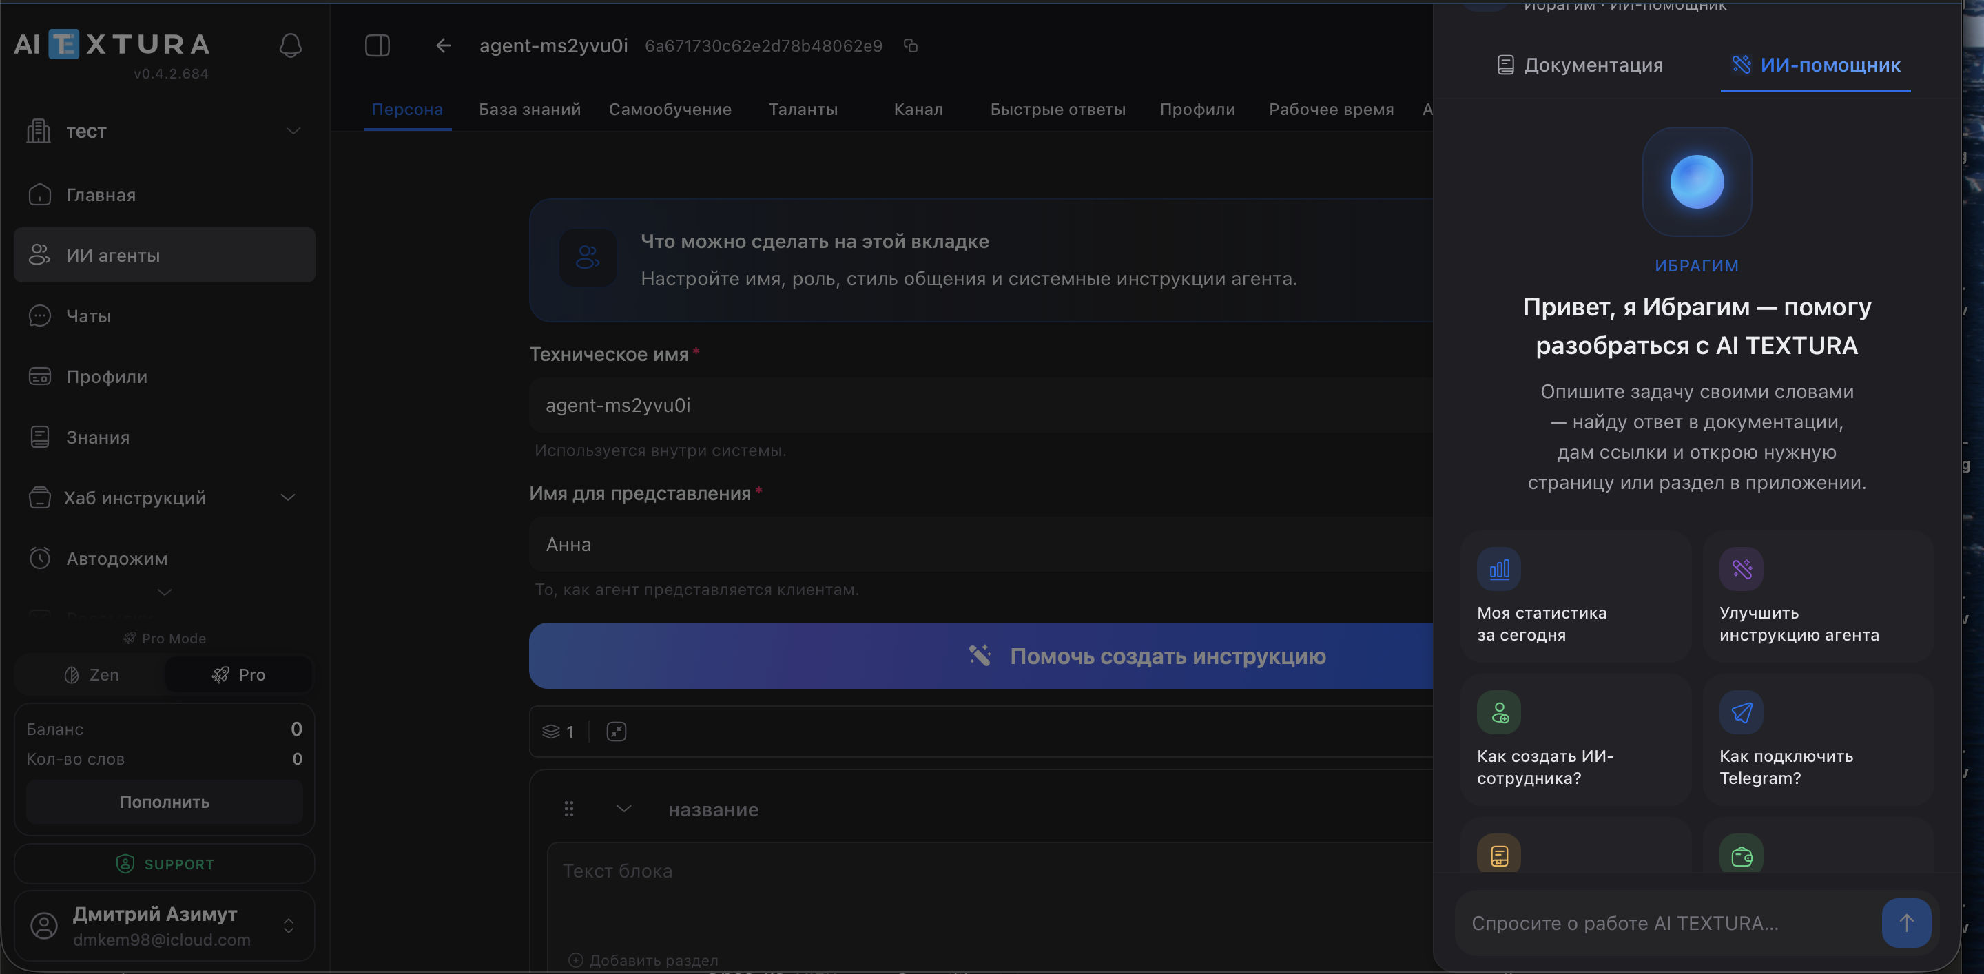Choose Как подключить Telegram suggestion

1819,740
